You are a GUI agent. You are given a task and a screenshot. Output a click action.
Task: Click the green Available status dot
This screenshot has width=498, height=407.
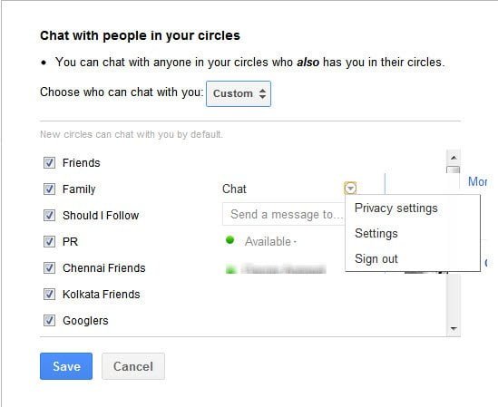229,240
